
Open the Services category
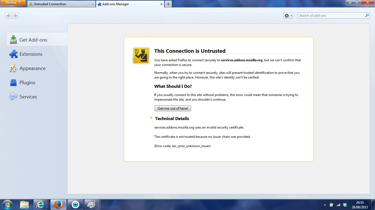point(37,97)
